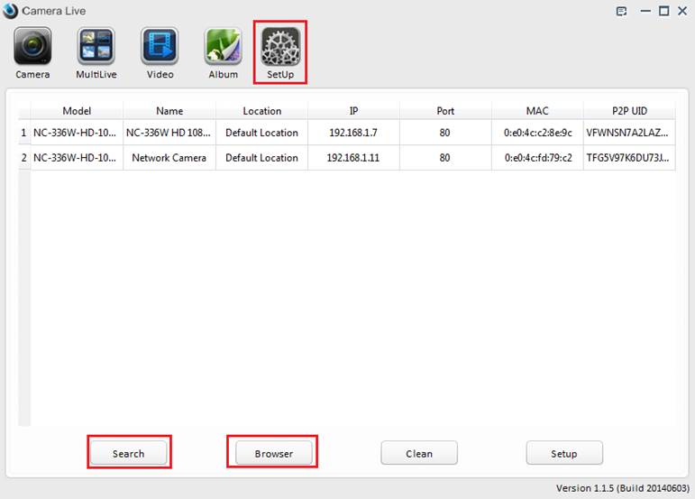Click the Model cell in row 1
Screen dimensions: 695x499
(x=77, y=133)
